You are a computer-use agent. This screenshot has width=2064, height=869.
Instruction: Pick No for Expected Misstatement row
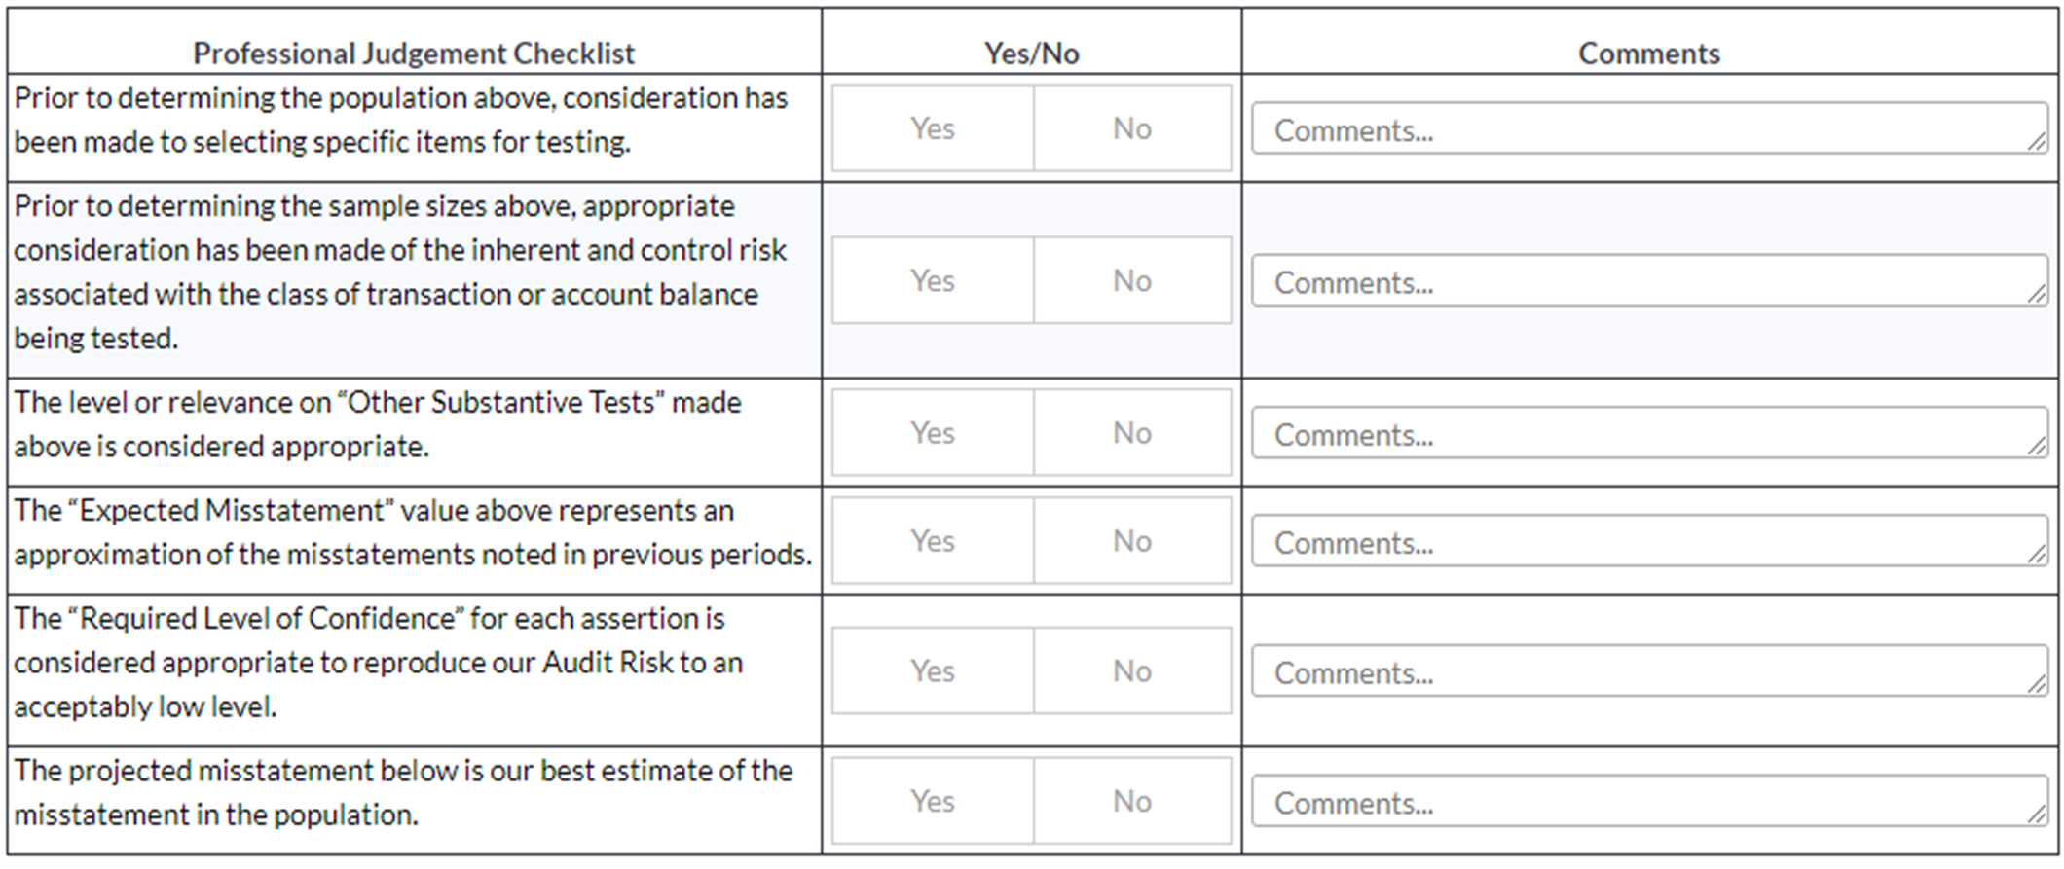1132,541
